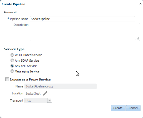
Task: Click the Description label
Action: (x=21, y=25)
